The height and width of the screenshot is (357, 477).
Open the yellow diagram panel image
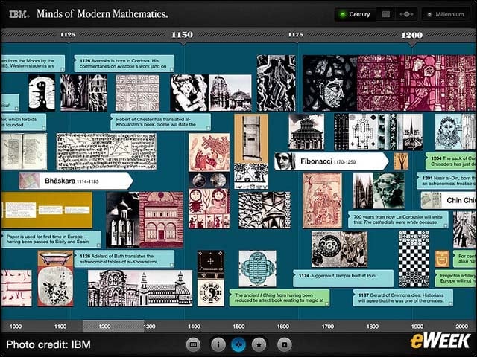pos(46,210)
